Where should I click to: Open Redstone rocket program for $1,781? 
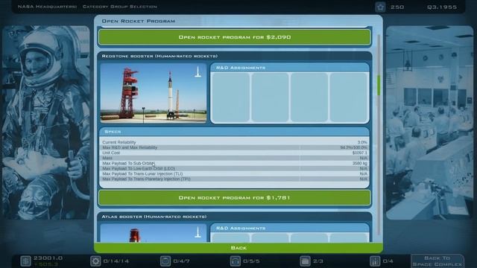point(235,197)
